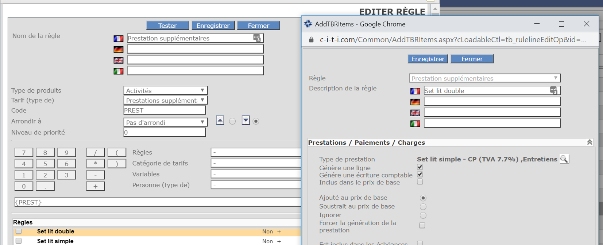Enable Inclus dans le prix de base

(420, 182)
